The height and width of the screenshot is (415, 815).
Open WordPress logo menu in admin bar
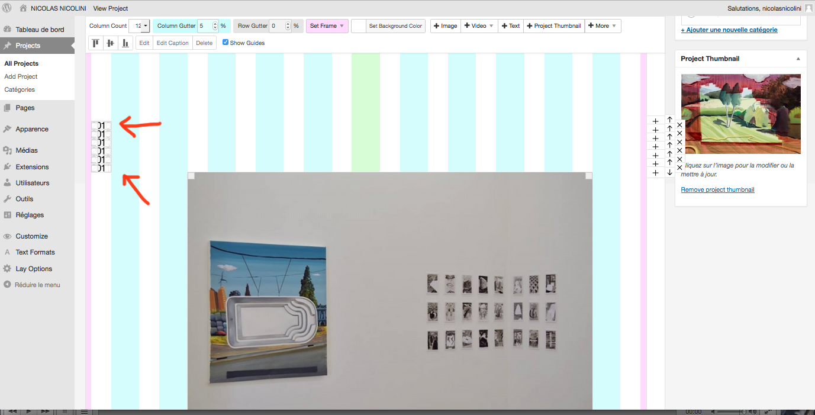pyautogui.click(x=7, y=8)
